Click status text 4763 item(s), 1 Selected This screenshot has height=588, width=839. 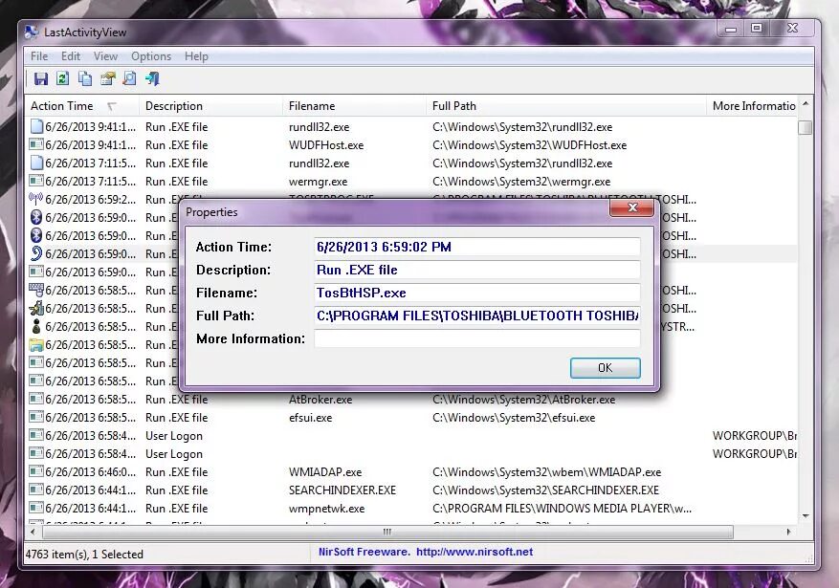pos(84,555)
